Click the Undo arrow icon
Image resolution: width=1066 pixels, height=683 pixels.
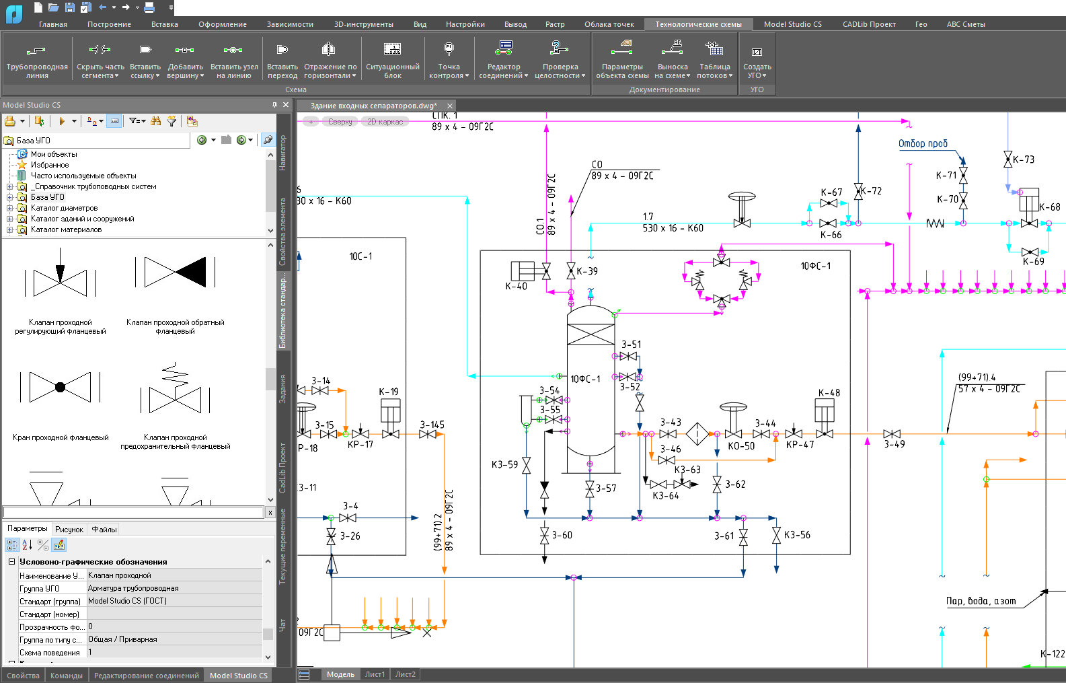click(102, 7)
